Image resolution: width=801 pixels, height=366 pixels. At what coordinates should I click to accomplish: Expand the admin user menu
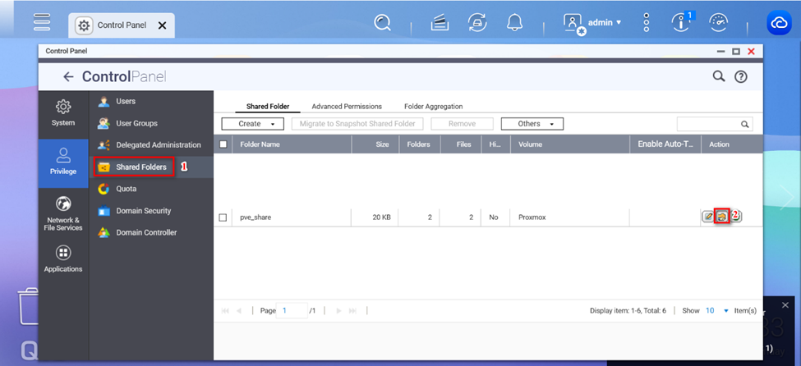point(593,23)
